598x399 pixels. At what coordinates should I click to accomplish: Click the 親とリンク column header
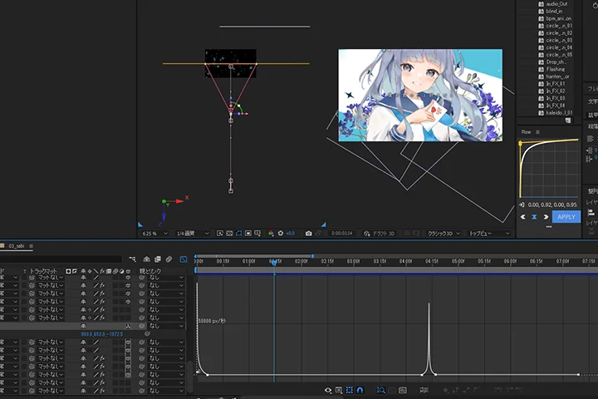tap(149, 271)
